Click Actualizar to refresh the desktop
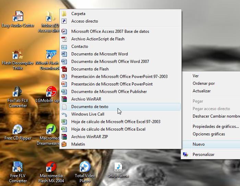The height and width of the screenshot is (186, 240). point(211,91)
